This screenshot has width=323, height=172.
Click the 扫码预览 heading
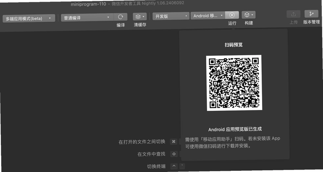(x=234, y=45)
